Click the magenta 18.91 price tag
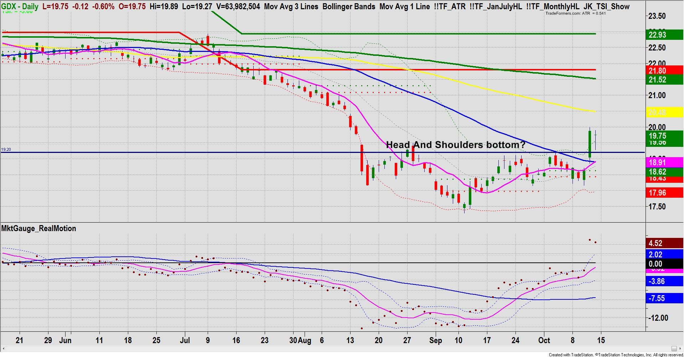 pos(664,162)
